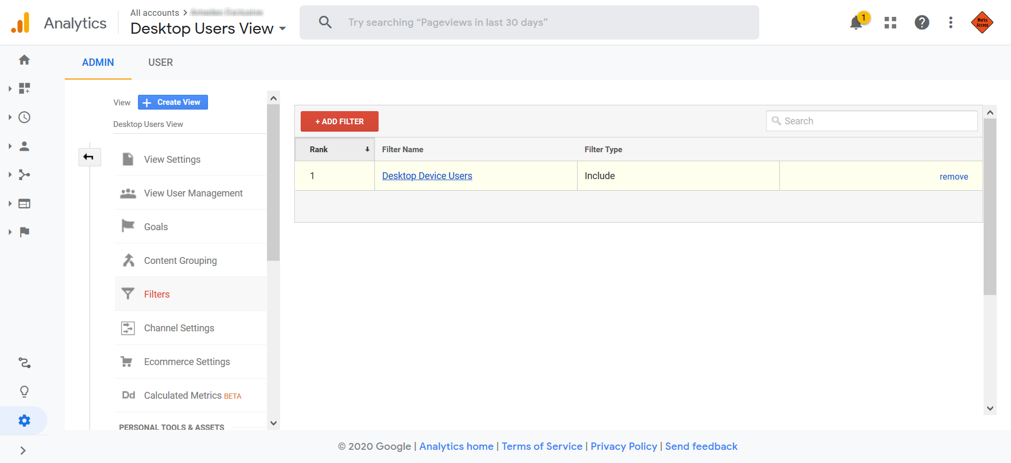
Task: Click filters panel scrollbar up arrow
Action: click(x=990, y=112)
